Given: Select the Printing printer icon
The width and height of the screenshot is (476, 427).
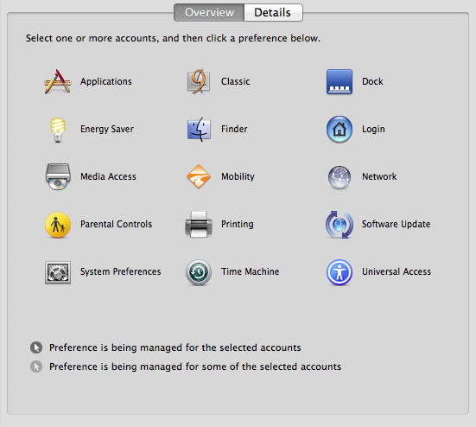Looking at the screenshot, I should pyautogui.click(x=199, y=225).
